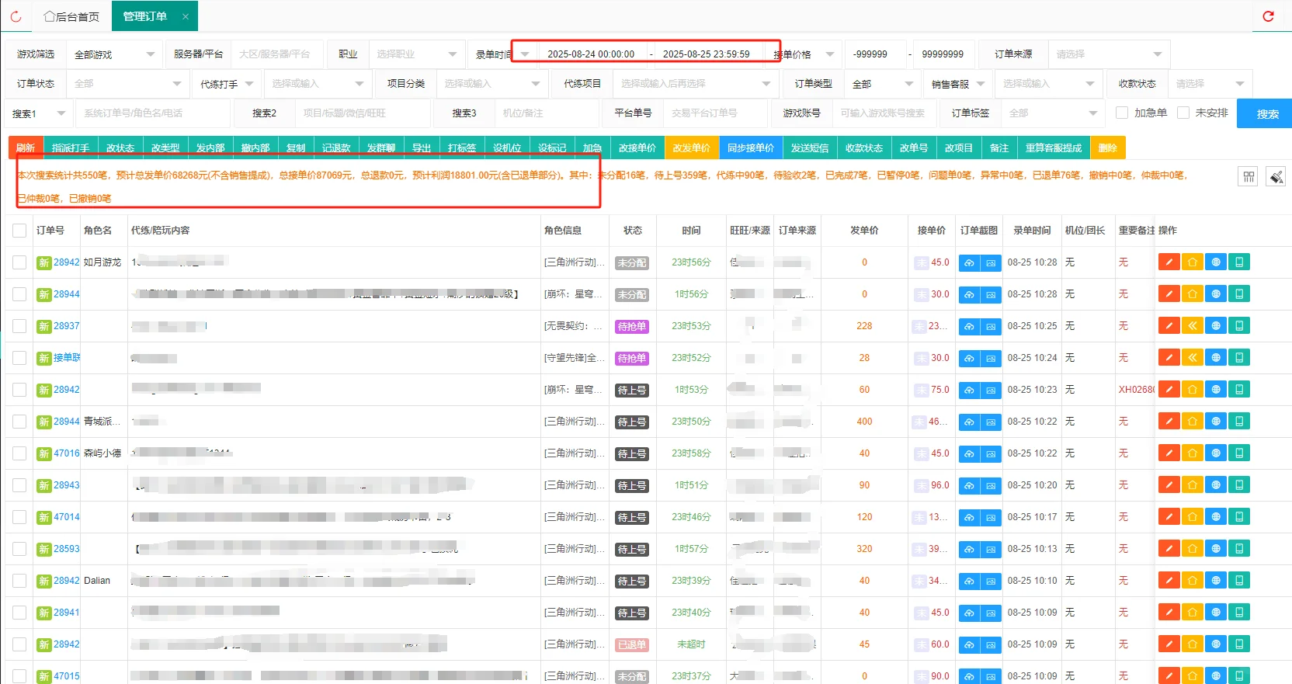The width and height of the screenshot is (1292, 684).
Task: Click blue globe icon for 10:23 order
Action: 1216,390
